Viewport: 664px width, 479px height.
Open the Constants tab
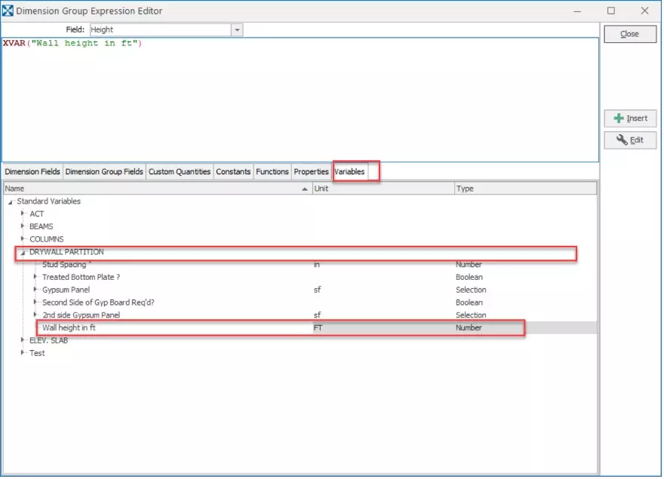(x=233, y=172)
